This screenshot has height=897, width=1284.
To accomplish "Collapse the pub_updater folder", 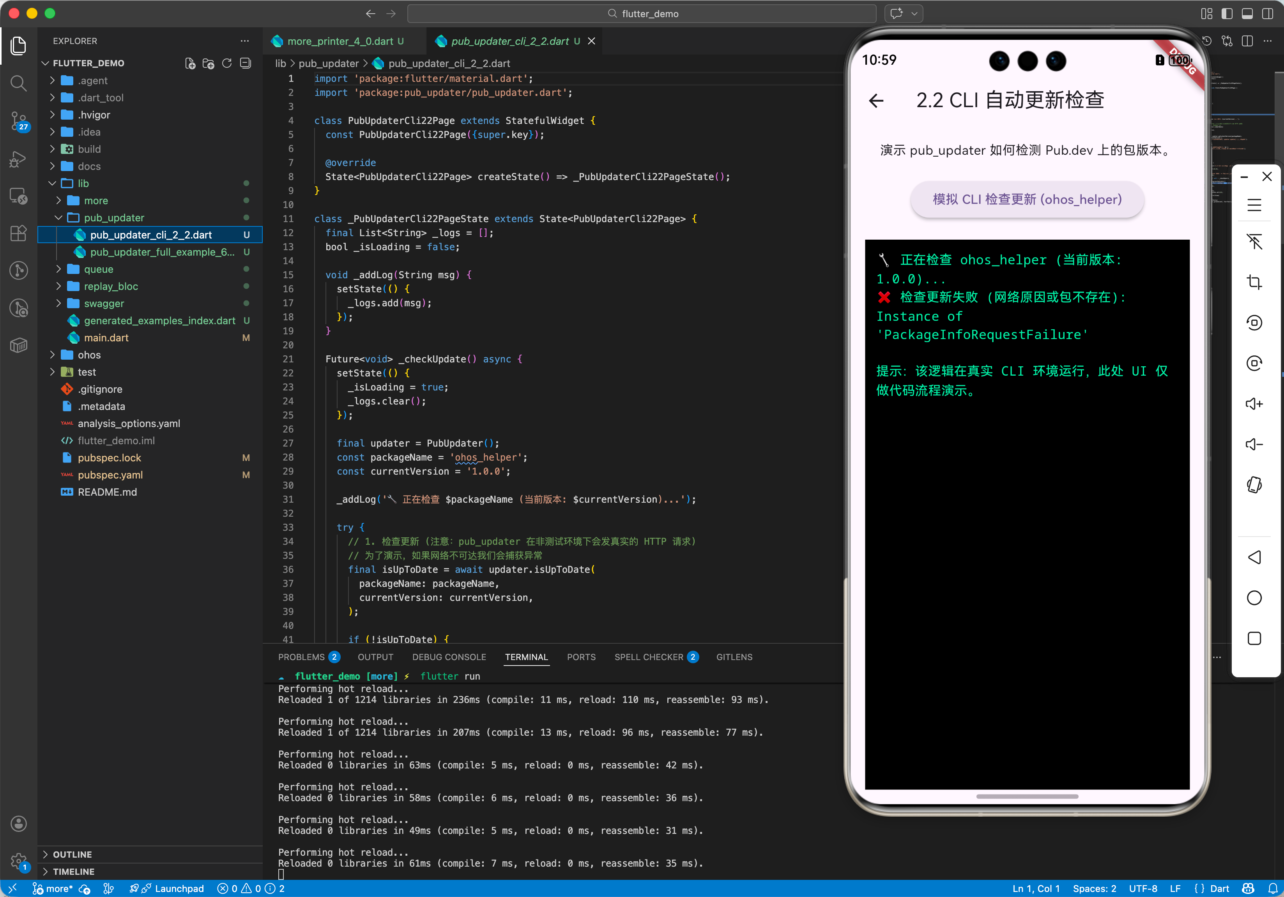I will [113, 217].
